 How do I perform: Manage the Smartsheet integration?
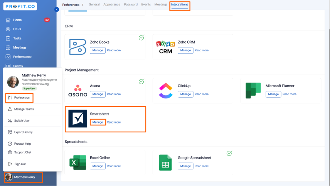pos(98,122)
